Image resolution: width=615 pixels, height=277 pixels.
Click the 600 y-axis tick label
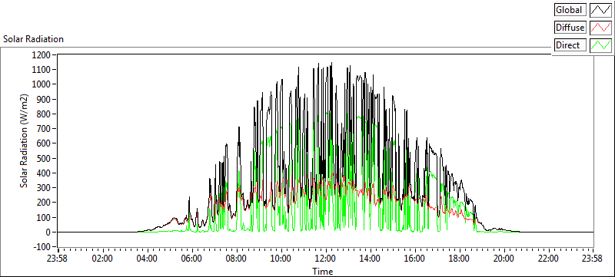click(x=45, y=143)
